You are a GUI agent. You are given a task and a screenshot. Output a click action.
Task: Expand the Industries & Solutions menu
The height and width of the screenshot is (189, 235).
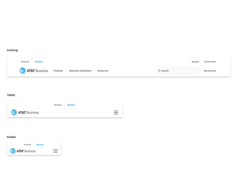tap(80, 71)
